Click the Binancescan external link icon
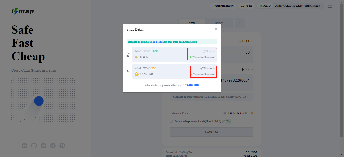 click(x=201, y=68)
